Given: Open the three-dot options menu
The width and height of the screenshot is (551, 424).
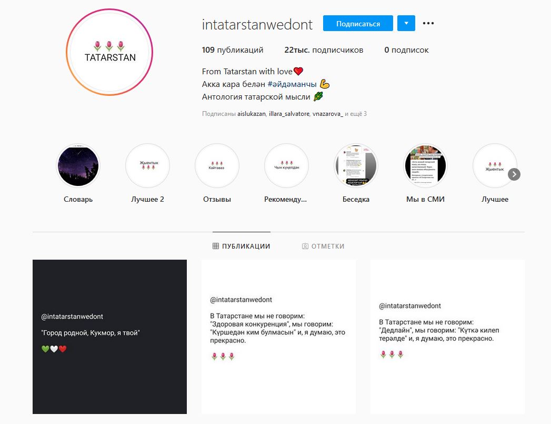Looking at the screenshot, I should 428,24.
